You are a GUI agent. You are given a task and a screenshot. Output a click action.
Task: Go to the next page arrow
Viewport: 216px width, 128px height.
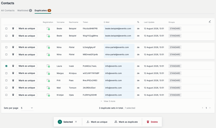(210, 108)
